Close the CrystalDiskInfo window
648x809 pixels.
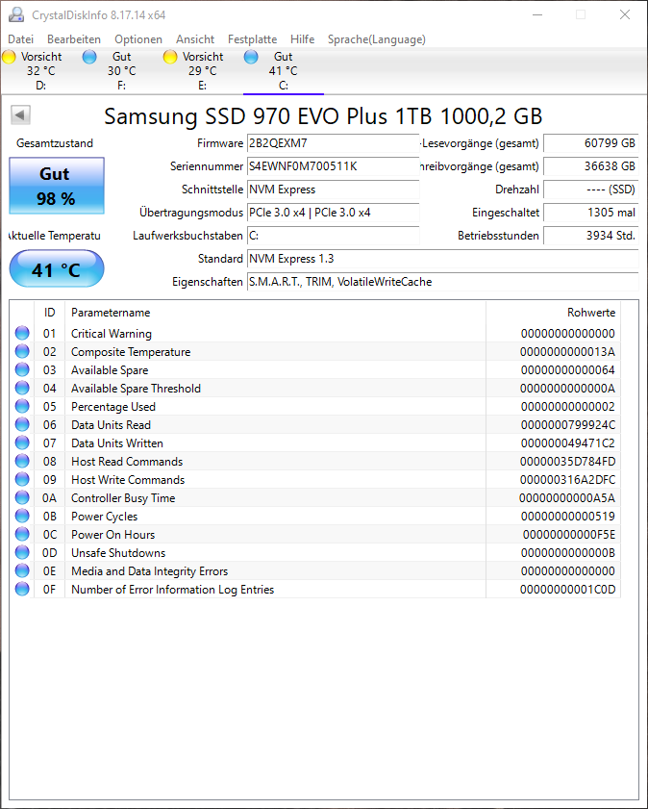624,14
